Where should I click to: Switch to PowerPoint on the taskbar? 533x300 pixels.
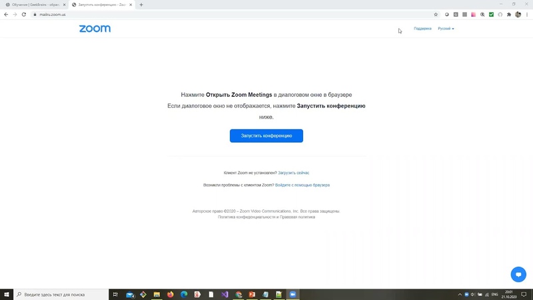[252, 294]
